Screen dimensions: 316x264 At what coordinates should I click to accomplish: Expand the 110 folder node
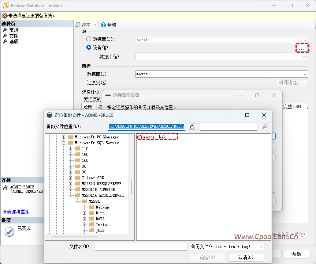70,149
